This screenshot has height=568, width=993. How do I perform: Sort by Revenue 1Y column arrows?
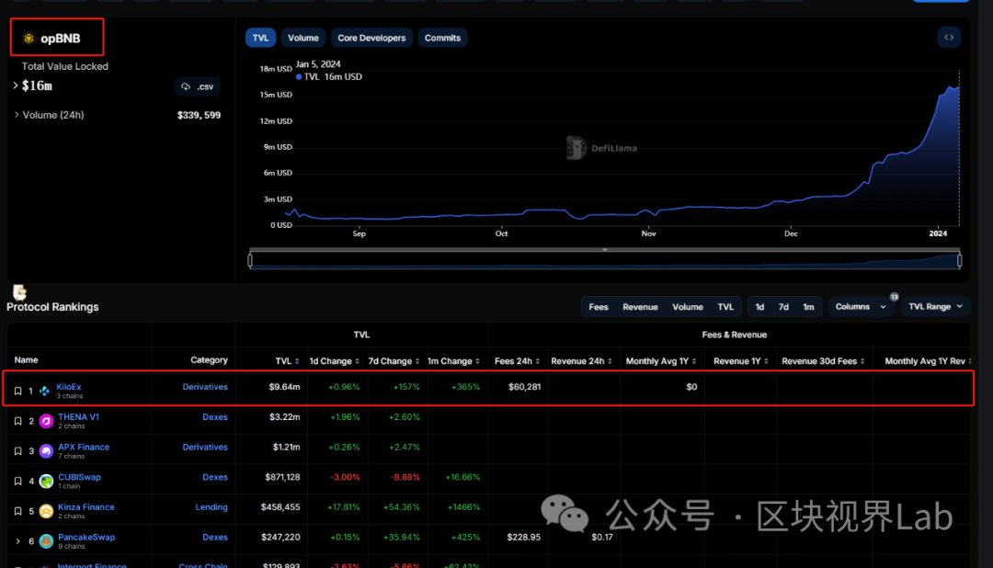coord(766,361)
